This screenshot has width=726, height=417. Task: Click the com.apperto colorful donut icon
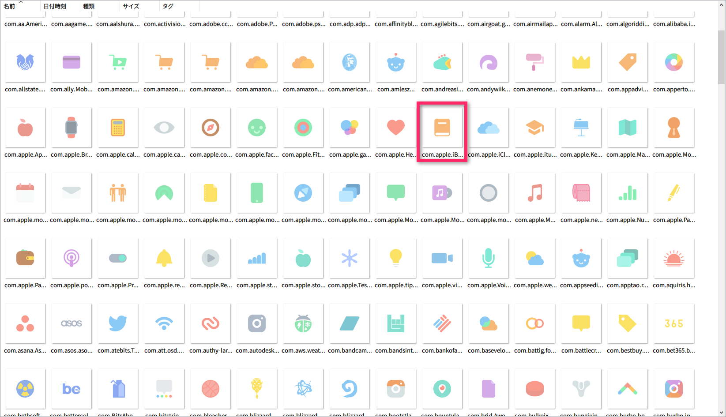pyautogui.click(x=674, y=62)
